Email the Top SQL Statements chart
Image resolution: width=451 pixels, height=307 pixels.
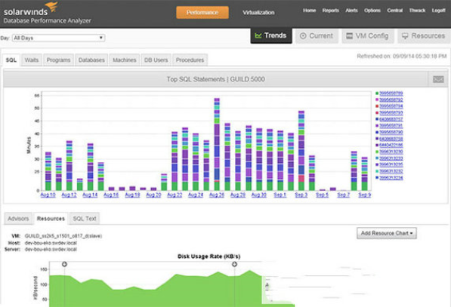point(438,79)
